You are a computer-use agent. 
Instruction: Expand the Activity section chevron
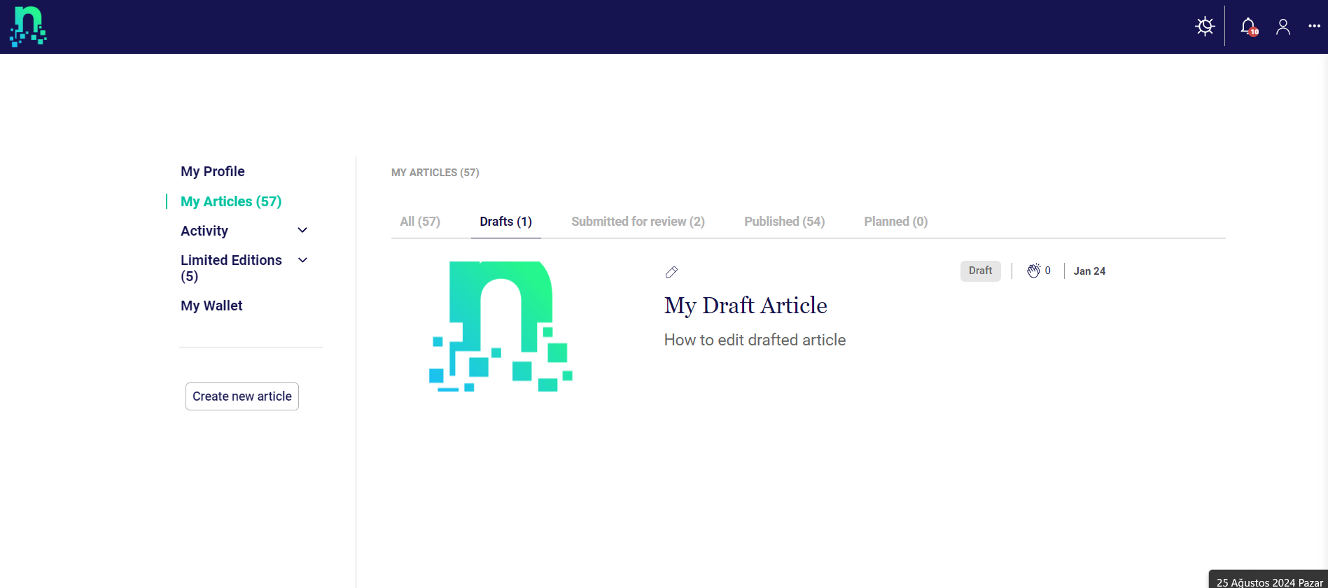click(x=302, y=231)
